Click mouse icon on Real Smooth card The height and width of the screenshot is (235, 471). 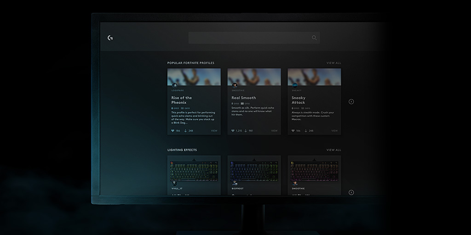point(232,103)
